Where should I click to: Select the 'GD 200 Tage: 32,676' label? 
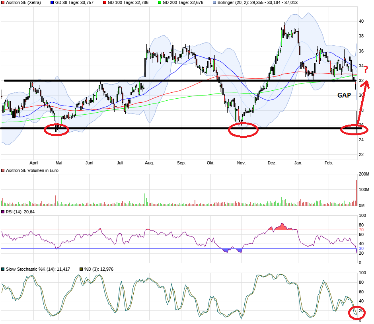point(183,3)
